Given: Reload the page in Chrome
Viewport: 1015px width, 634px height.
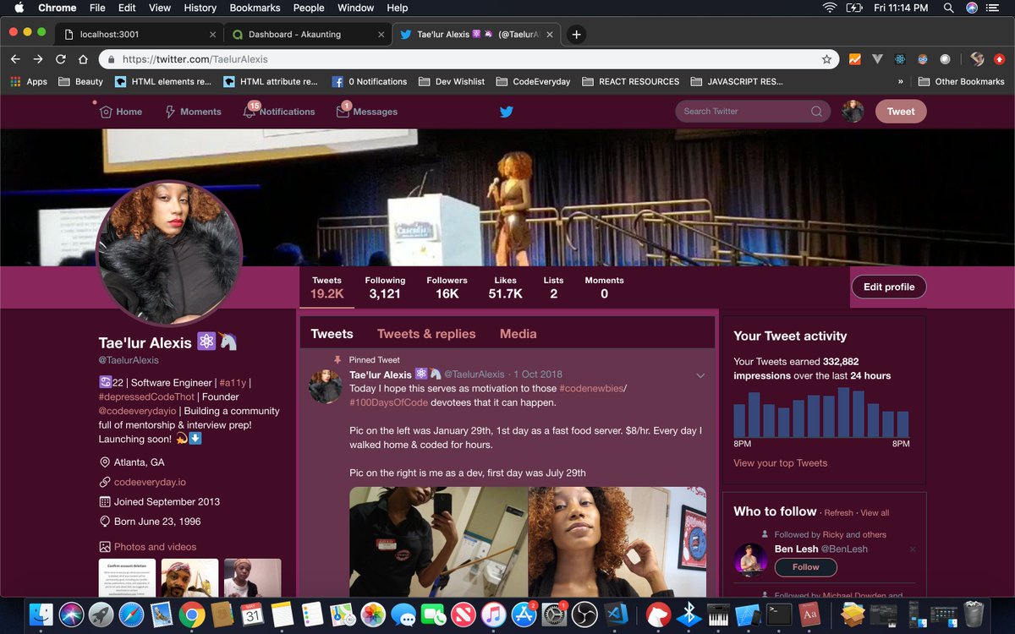Looking at the screenshot, I should 60,59.
